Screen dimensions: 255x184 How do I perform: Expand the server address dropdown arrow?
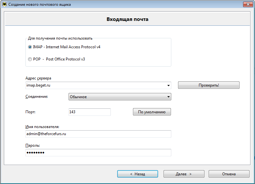click(x=168, y=86)
